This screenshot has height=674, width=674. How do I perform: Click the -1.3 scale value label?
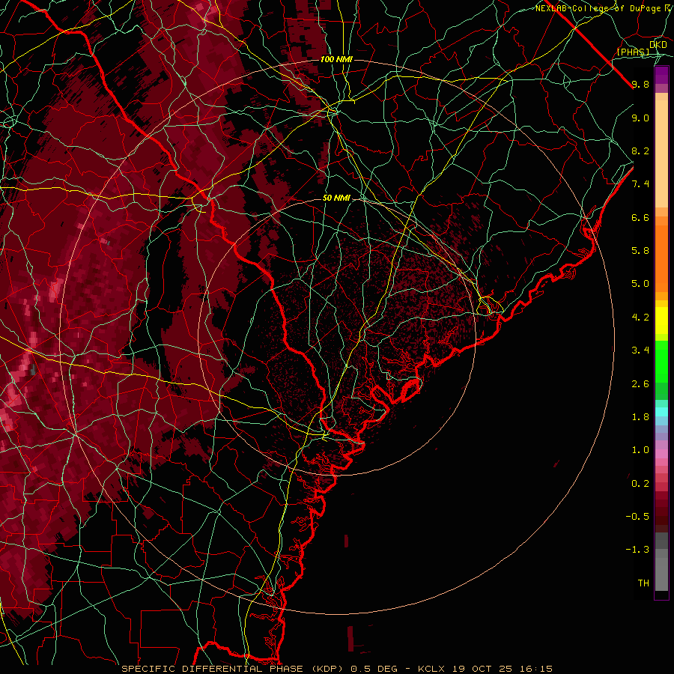pos(637,550)
